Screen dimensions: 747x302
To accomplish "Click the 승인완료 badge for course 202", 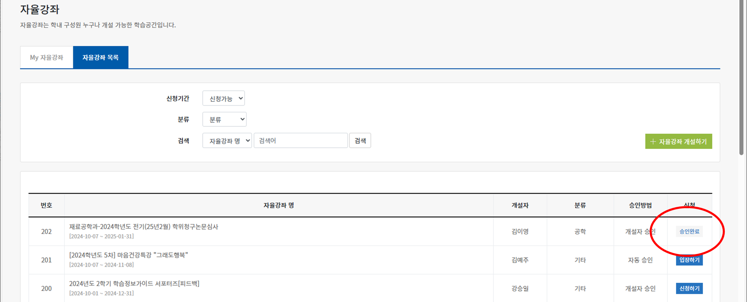I will pyautogui.click(x=689, y=231).
